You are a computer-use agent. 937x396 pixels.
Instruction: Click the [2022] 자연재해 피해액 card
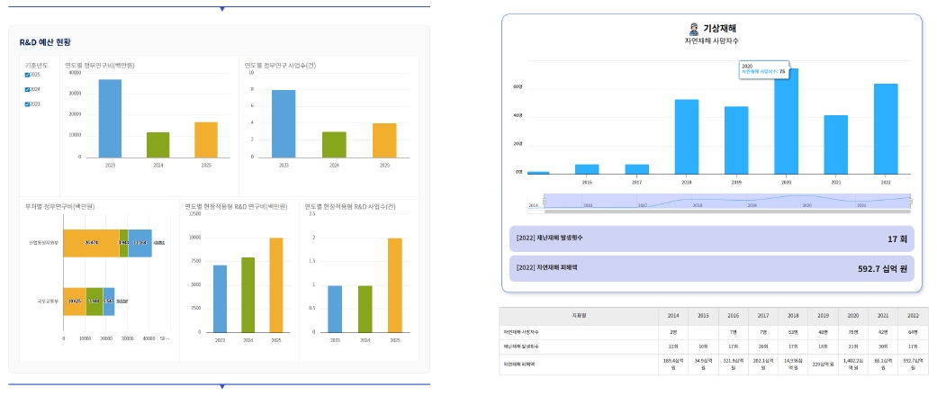tap(712, 269)
